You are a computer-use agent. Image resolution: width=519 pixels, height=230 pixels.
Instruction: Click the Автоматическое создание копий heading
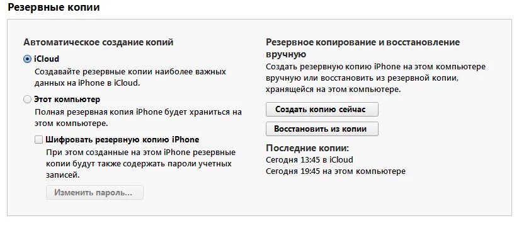point(98,42)
